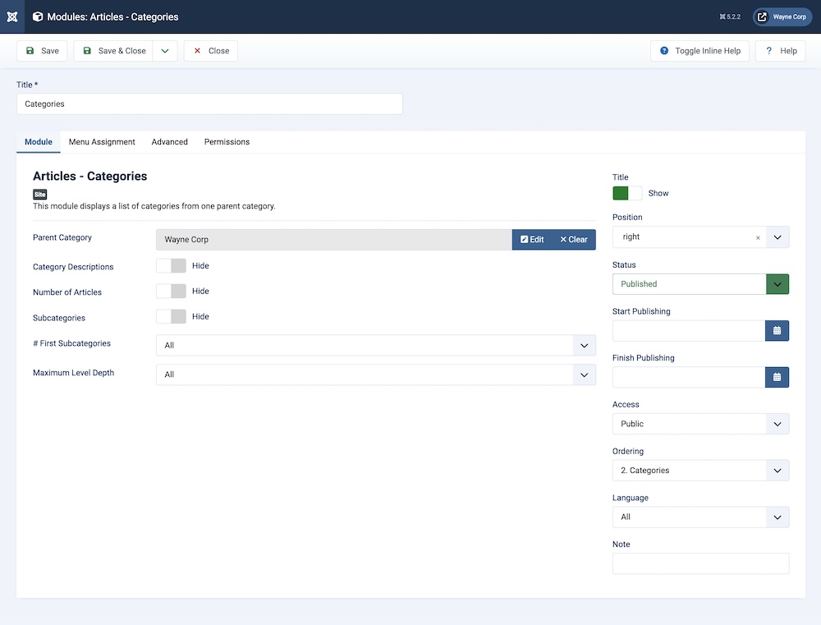Toggle the Category Descriptions switch
The height and width of the screenshot is (625, 821).
pyautogui.click(x=171, y=266)
